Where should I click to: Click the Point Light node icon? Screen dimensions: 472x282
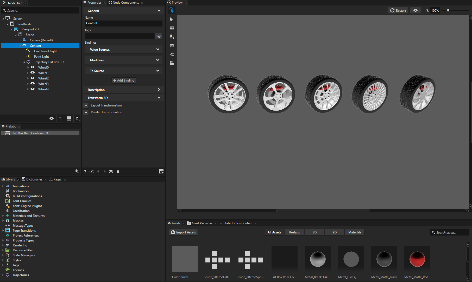click(x=28, y=57)
